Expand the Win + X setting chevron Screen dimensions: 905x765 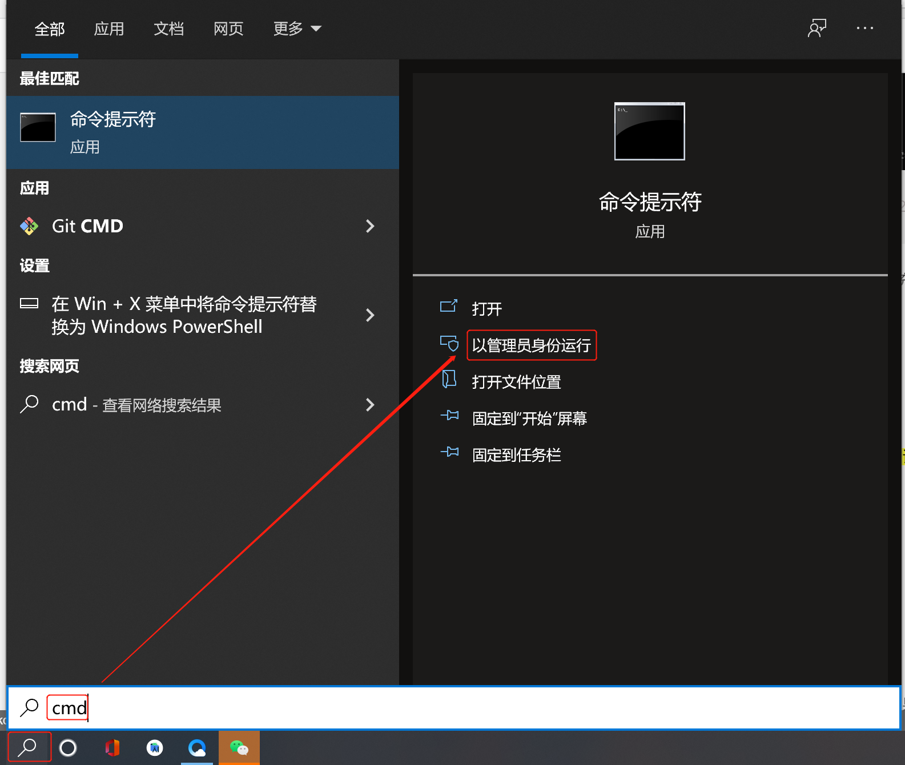coord(370,315)
